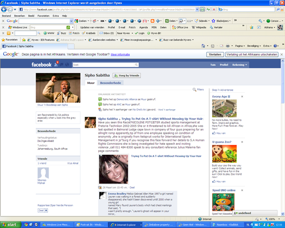Open the Extra dropdown in command bar
This screenshot has width=285, height=228.
click(x=267, y=46)
